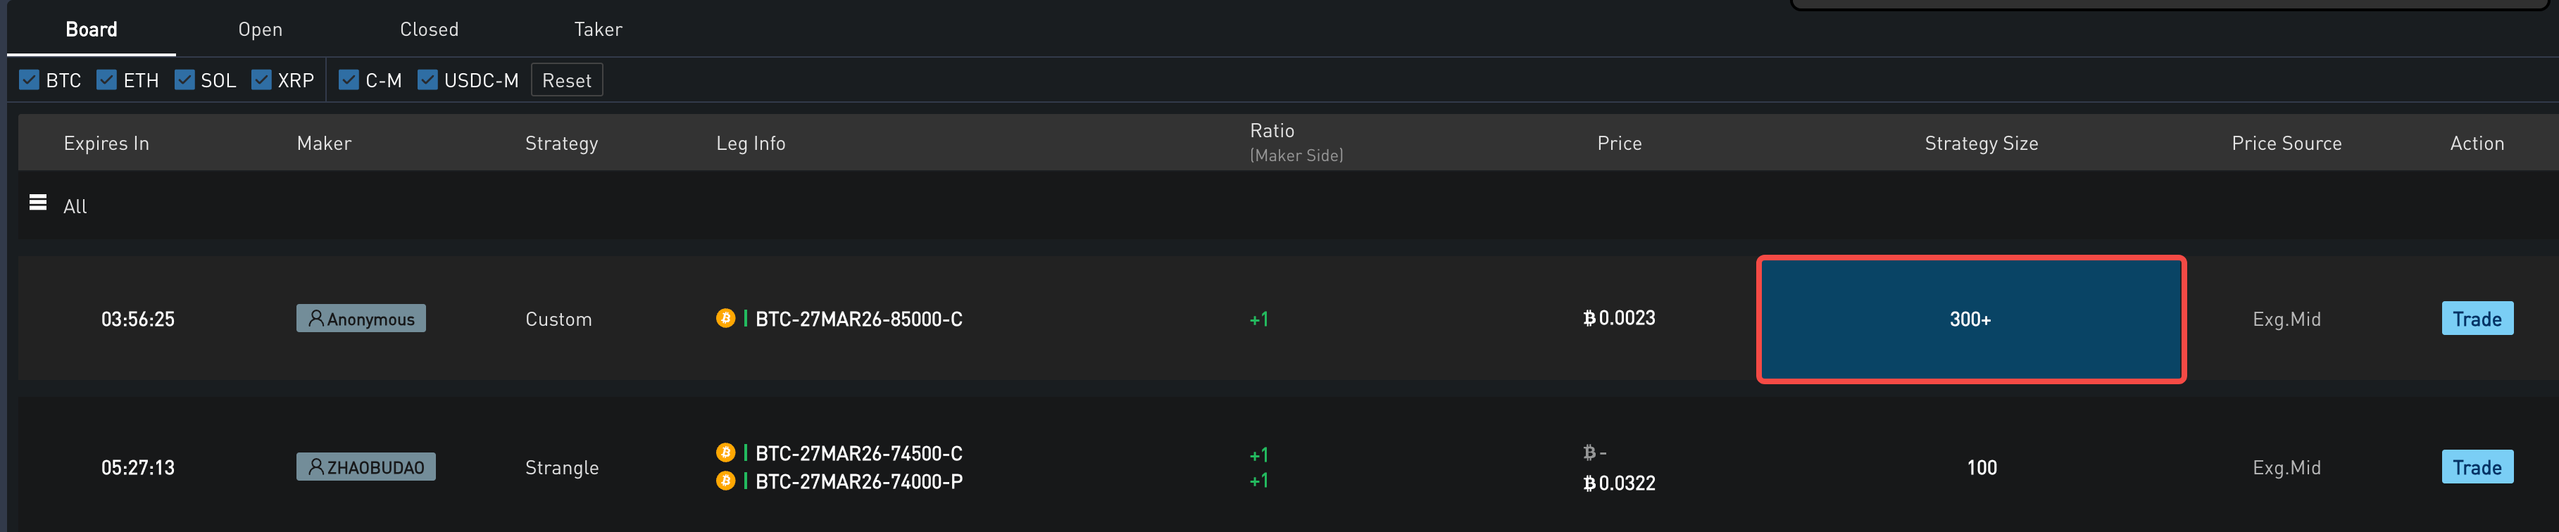Select the highlighted 300+ strategy size cell
Viewport: 2559px width, 532px height.
tap(1971, 319)
